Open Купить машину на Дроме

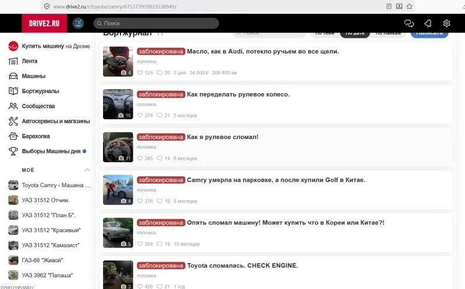[x=56, y=46]
